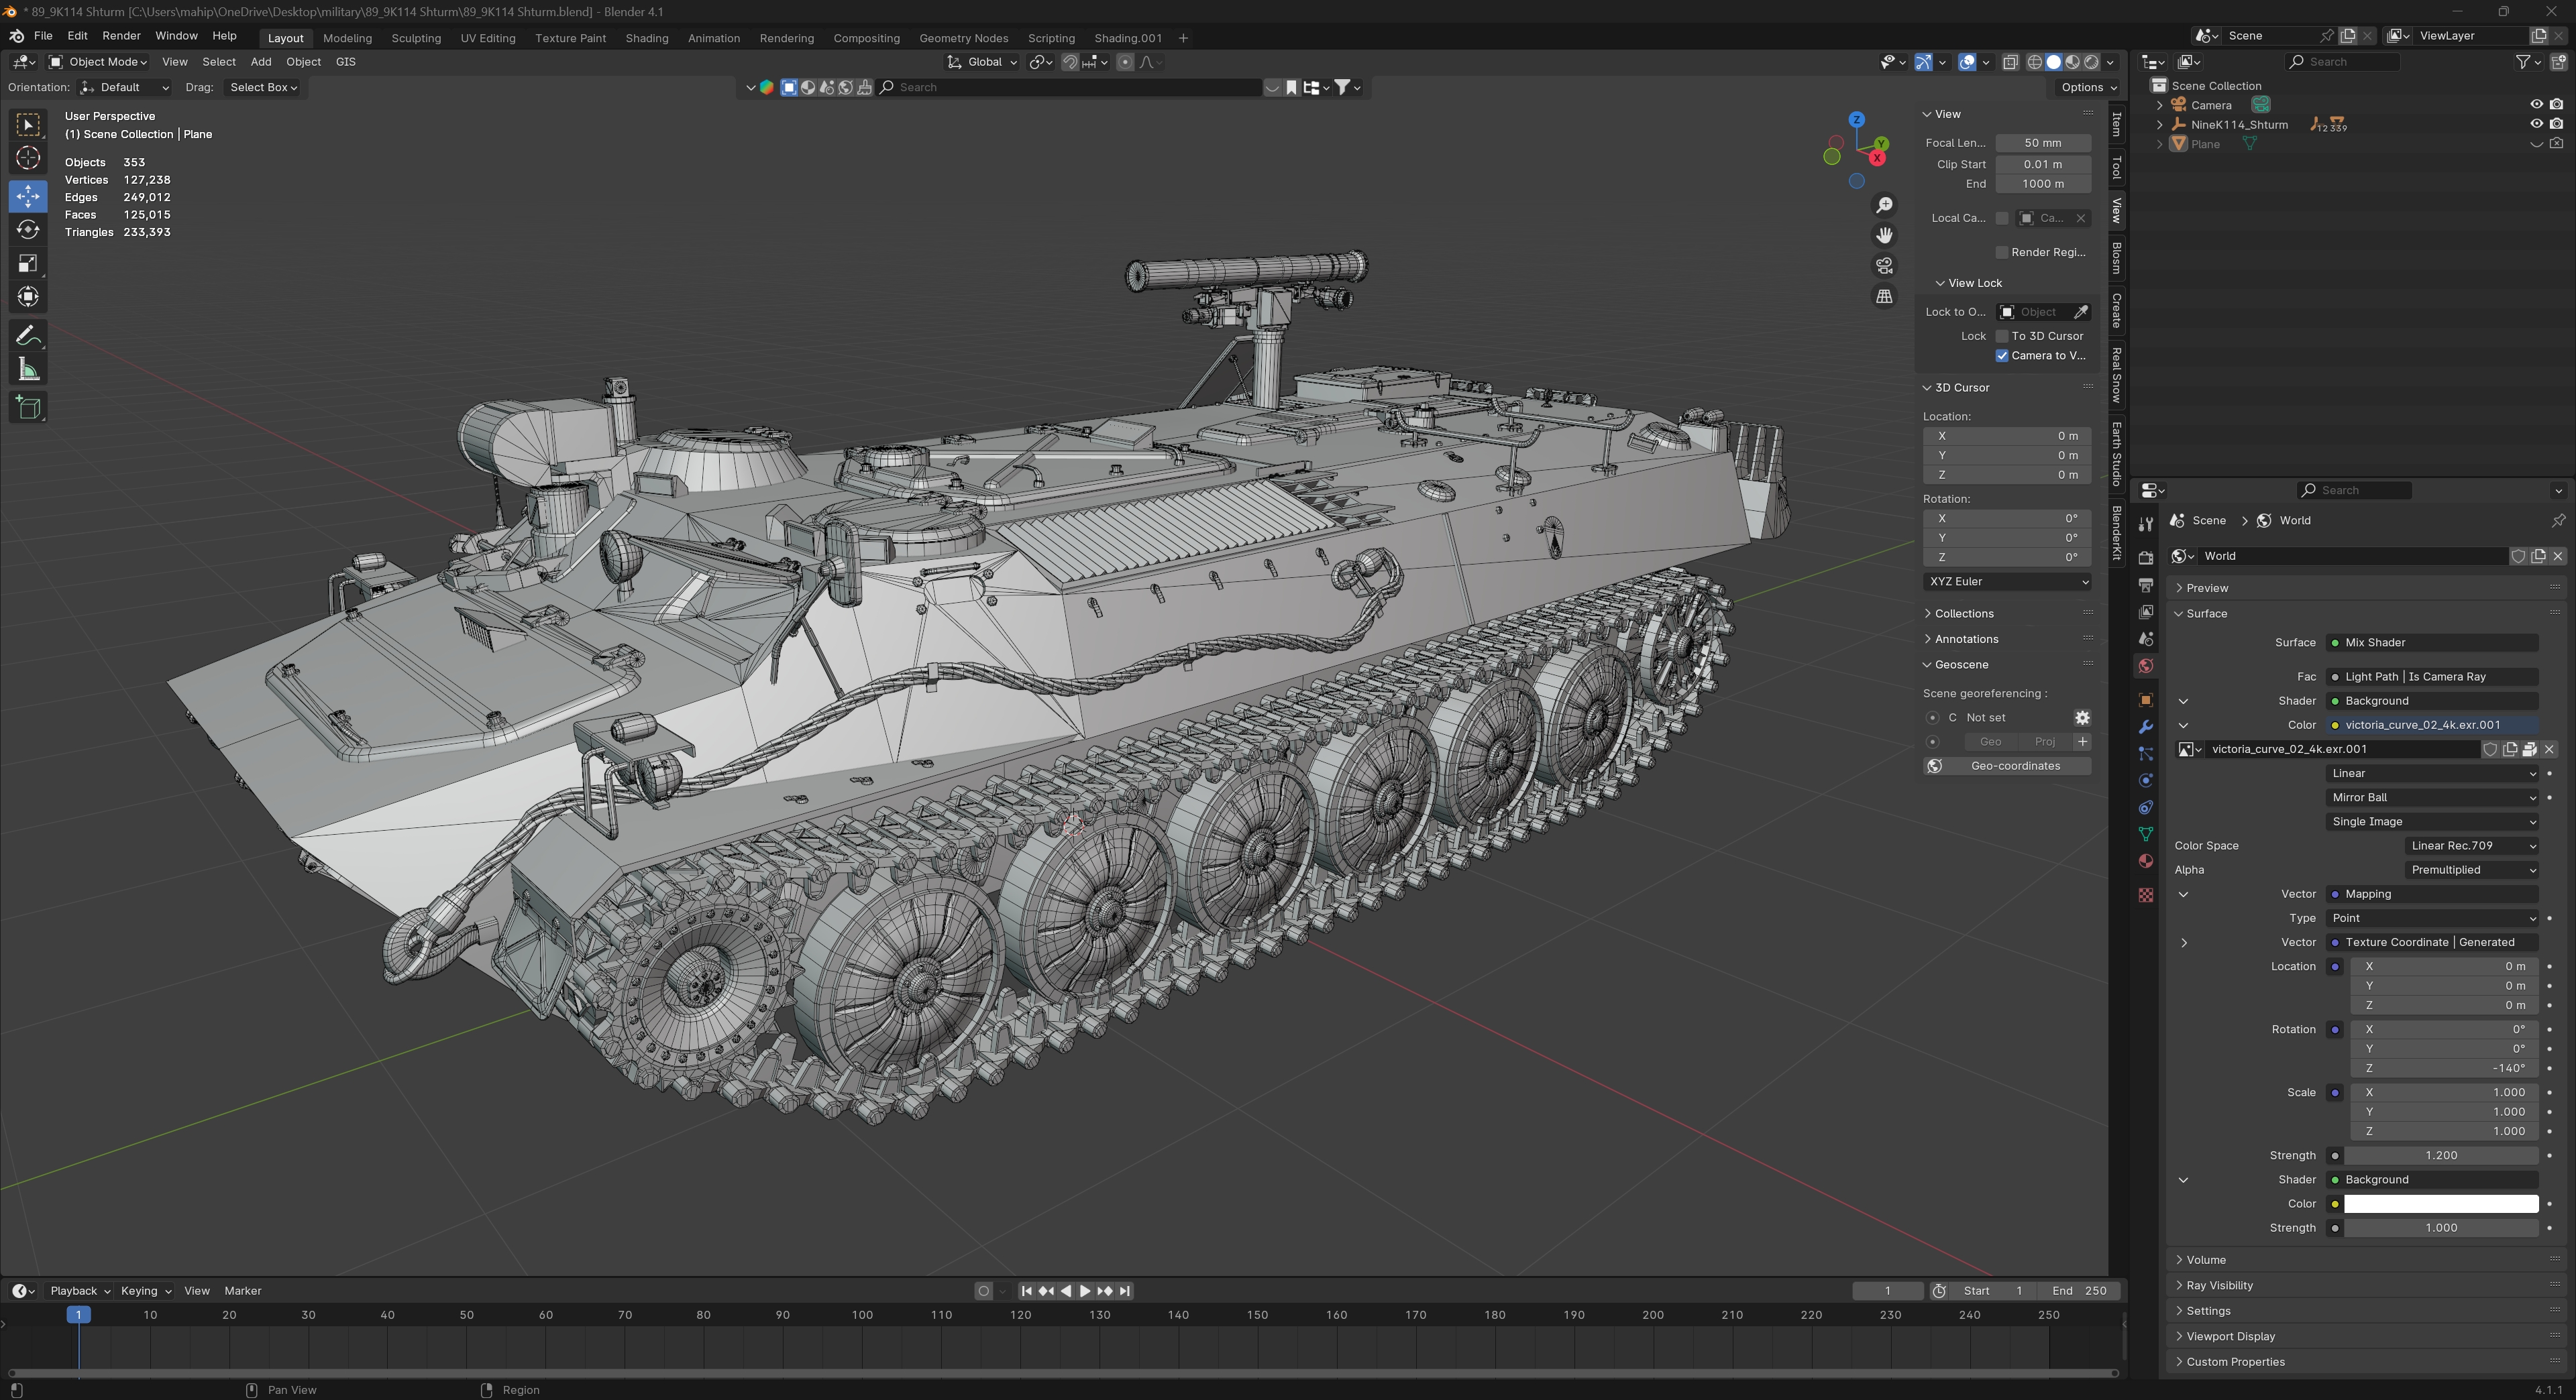Choose the Add Cube tool

[x=28, y=407]
